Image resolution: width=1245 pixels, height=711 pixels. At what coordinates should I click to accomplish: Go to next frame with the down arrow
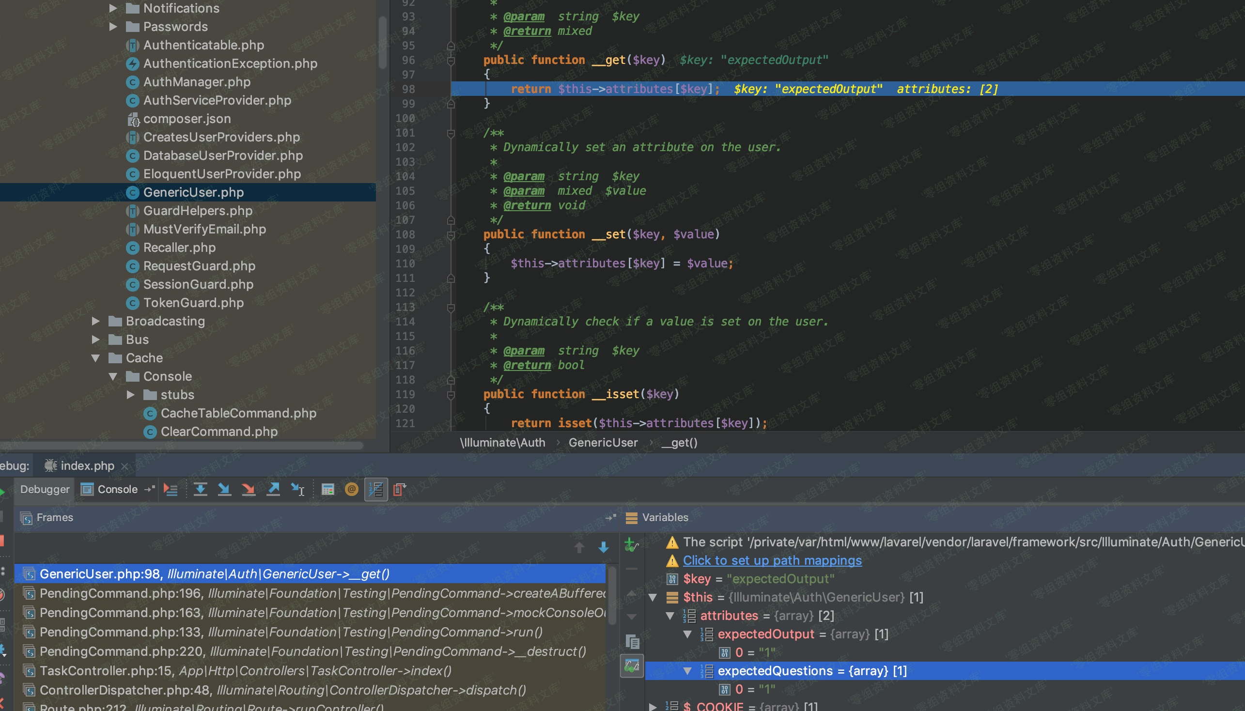point(604,547)
